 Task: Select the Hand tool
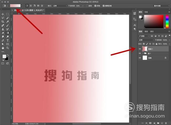3,48
